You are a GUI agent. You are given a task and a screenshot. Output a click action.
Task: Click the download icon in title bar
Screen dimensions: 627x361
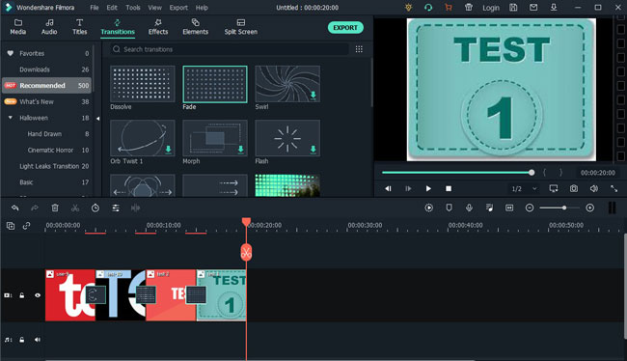point(554,7)
